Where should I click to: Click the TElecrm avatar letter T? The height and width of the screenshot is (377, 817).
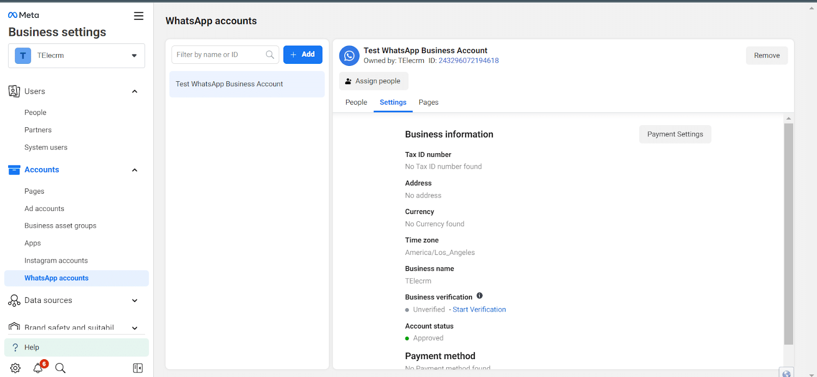(x=23, y=56)
